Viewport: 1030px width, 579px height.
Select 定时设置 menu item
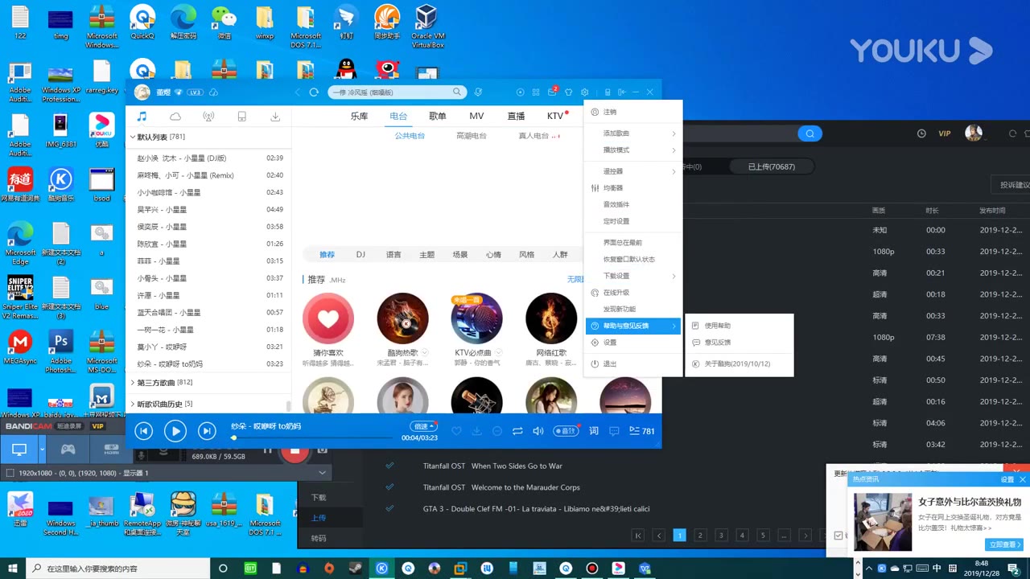(632, 221)
